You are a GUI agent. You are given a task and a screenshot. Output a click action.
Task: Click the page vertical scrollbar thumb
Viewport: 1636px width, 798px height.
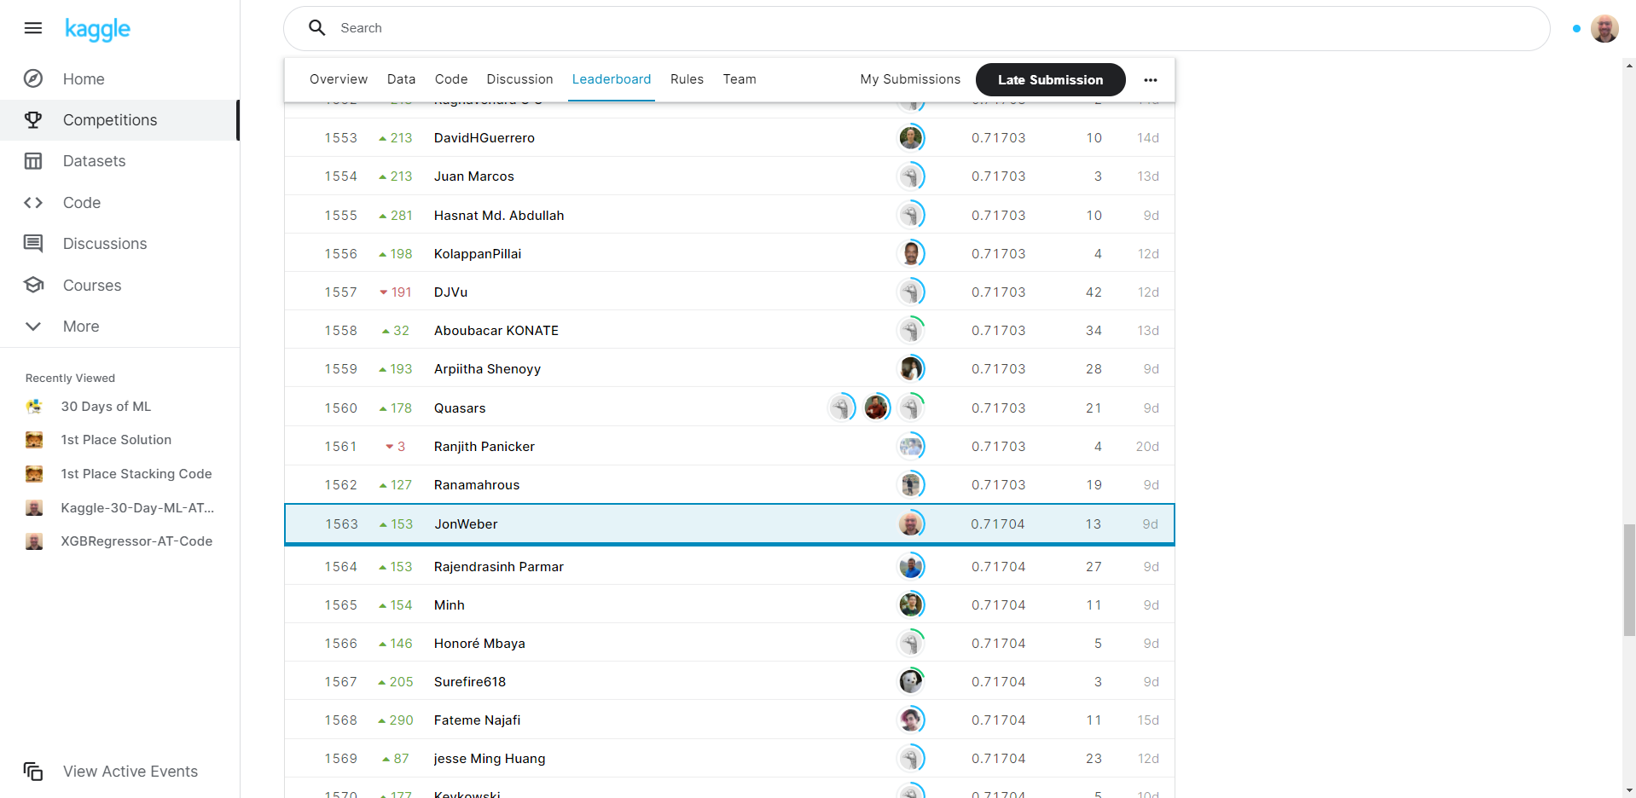pos(1629,580)
